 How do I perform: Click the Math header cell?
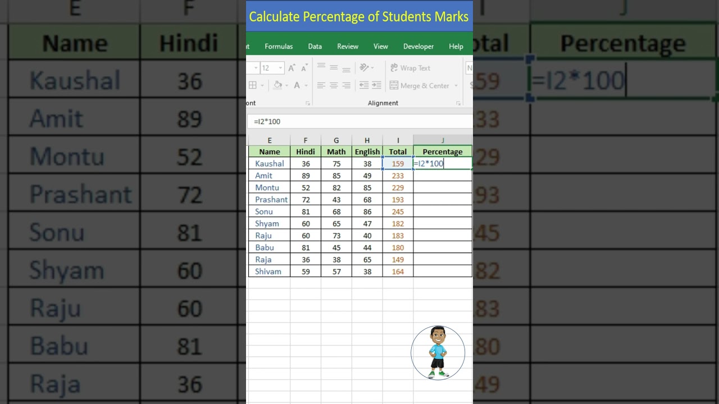tap(336, 151)
